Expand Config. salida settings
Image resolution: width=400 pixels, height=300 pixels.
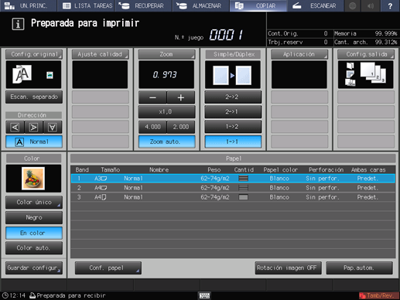tap(366, 54)
